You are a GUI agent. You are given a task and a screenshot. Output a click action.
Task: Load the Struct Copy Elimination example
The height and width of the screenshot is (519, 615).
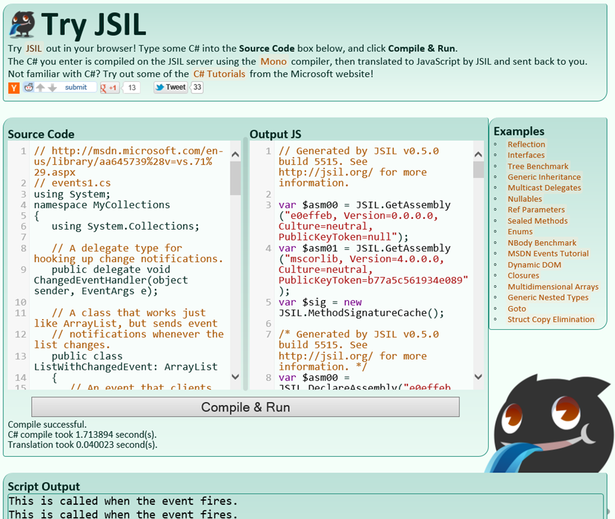point(551,320)
